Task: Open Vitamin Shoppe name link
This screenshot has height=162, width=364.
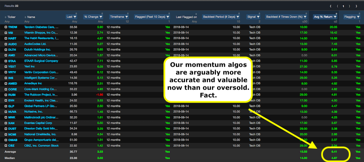Action: point(41,33)
